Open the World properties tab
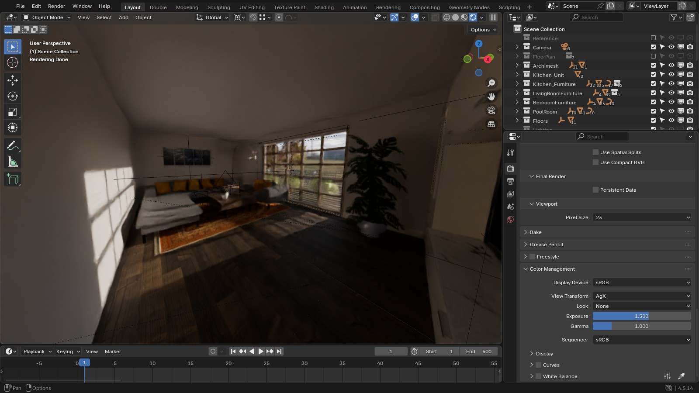 [510, 219]
